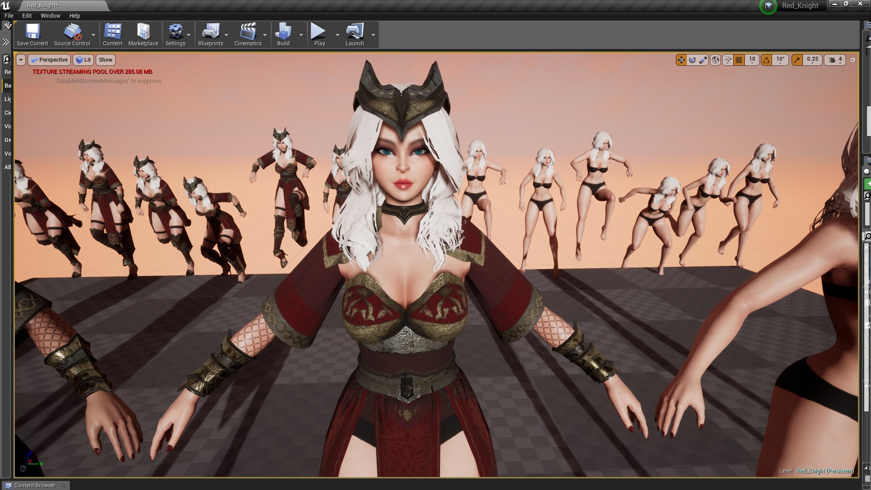Open the Blueprints toolbar icon

point(210,34)
